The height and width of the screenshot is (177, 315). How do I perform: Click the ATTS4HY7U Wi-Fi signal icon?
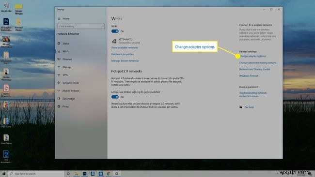tap(114, 41)
